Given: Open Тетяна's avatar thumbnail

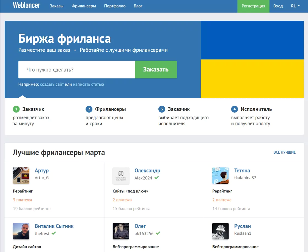Looking at the screenshot, I should [x=220, y=176].
